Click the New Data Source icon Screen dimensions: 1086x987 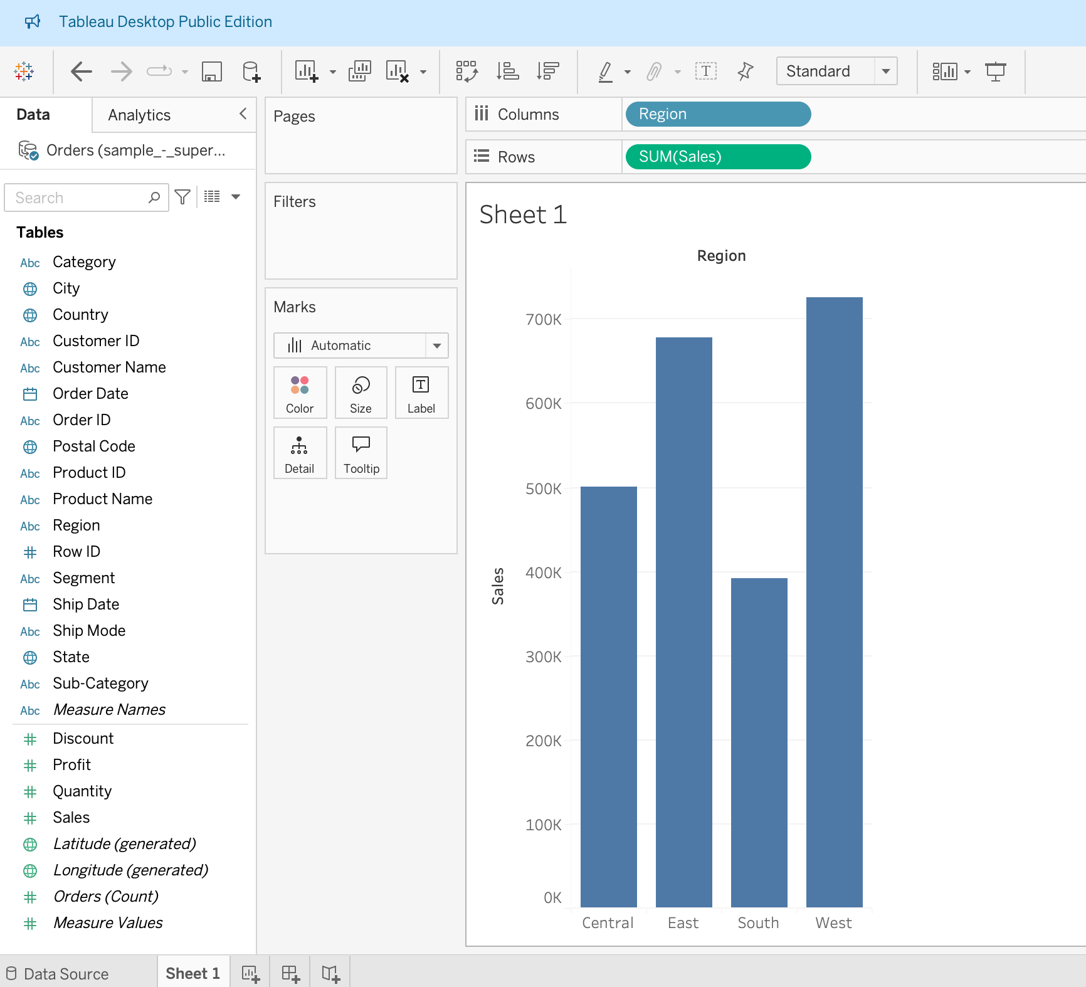251,71
